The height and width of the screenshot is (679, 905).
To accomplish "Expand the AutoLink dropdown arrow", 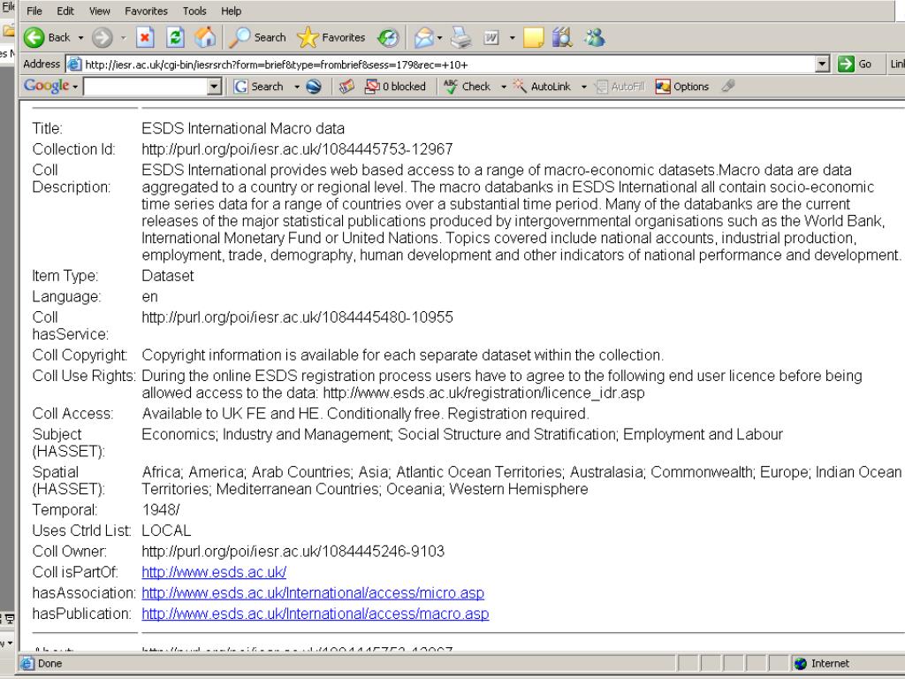I will (x=583, y=87).
